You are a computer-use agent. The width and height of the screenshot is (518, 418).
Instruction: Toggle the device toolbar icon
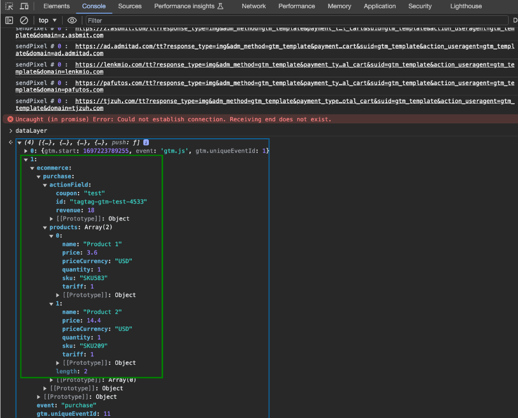point(24,7)
